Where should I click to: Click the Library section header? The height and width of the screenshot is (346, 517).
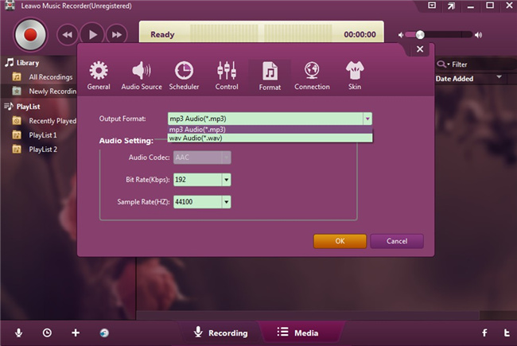click(21, 63)
